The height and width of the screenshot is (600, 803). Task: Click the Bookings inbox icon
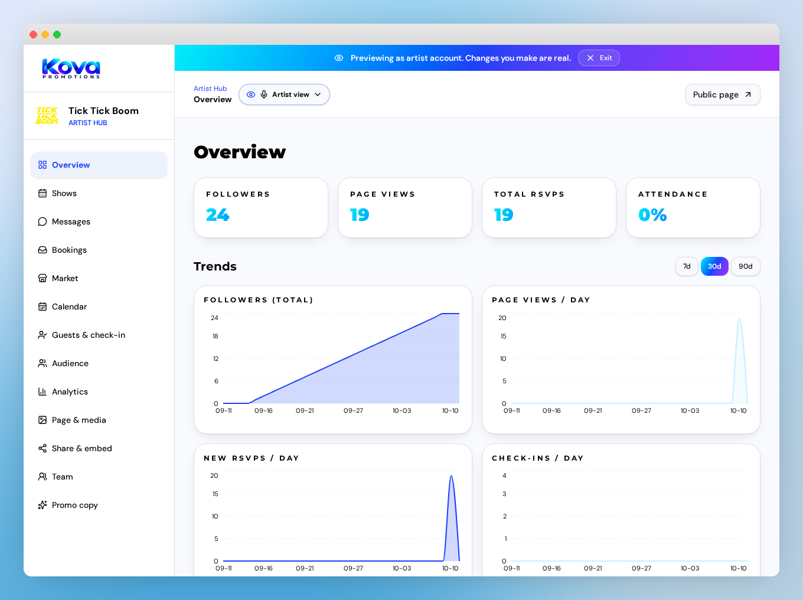43,250
